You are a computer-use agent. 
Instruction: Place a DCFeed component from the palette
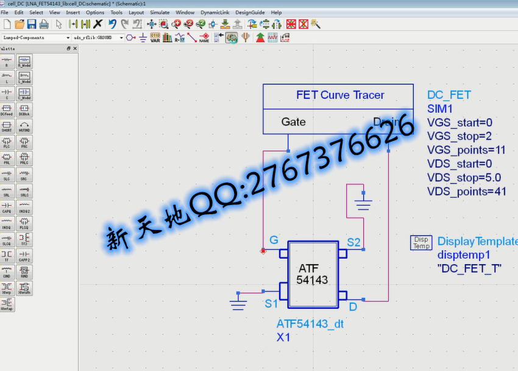click(7, 110)
